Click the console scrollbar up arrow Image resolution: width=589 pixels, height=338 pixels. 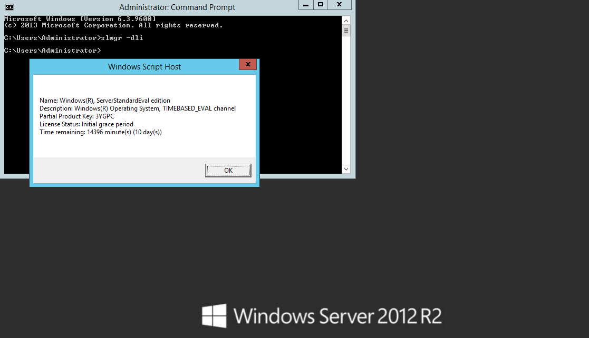(x=346, y=21)
